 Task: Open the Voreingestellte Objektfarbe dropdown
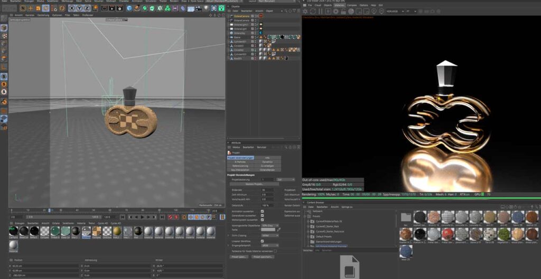click(x=270, y=225)
